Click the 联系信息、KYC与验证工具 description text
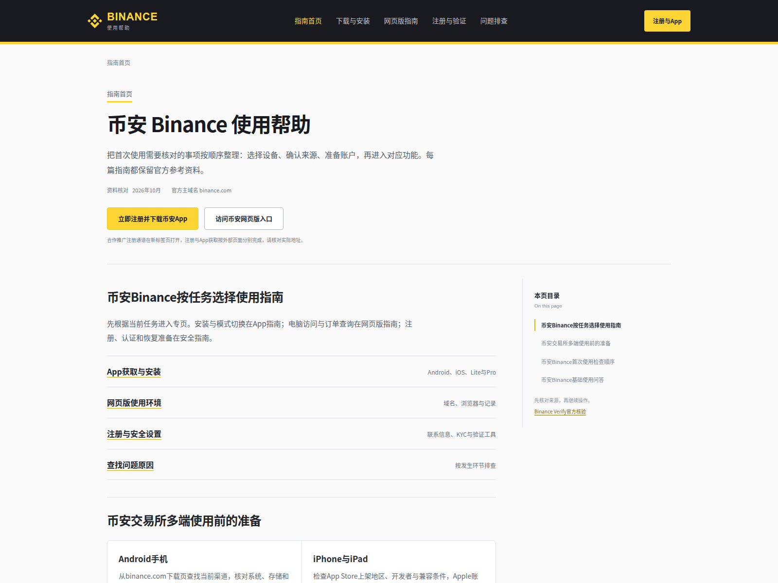The height and width of the screenshot is (583, 778). [x=461, y=435]
